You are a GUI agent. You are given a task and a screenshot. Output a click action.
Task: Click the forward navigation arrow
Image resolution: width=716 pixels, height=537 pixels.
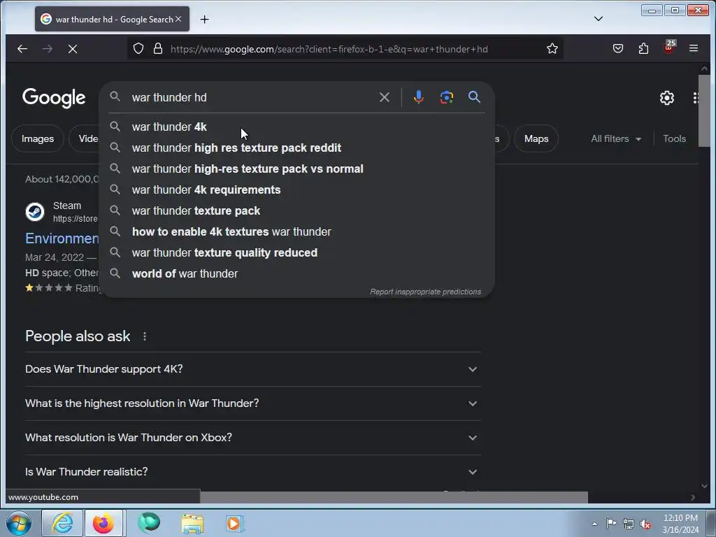click(48, 48)
